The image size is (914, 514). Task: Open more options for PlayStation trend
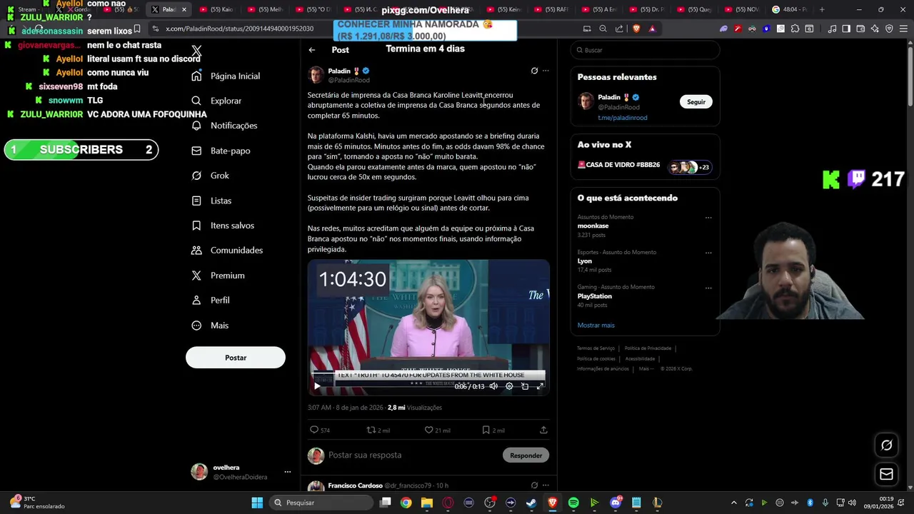click(x=708, y=288)
